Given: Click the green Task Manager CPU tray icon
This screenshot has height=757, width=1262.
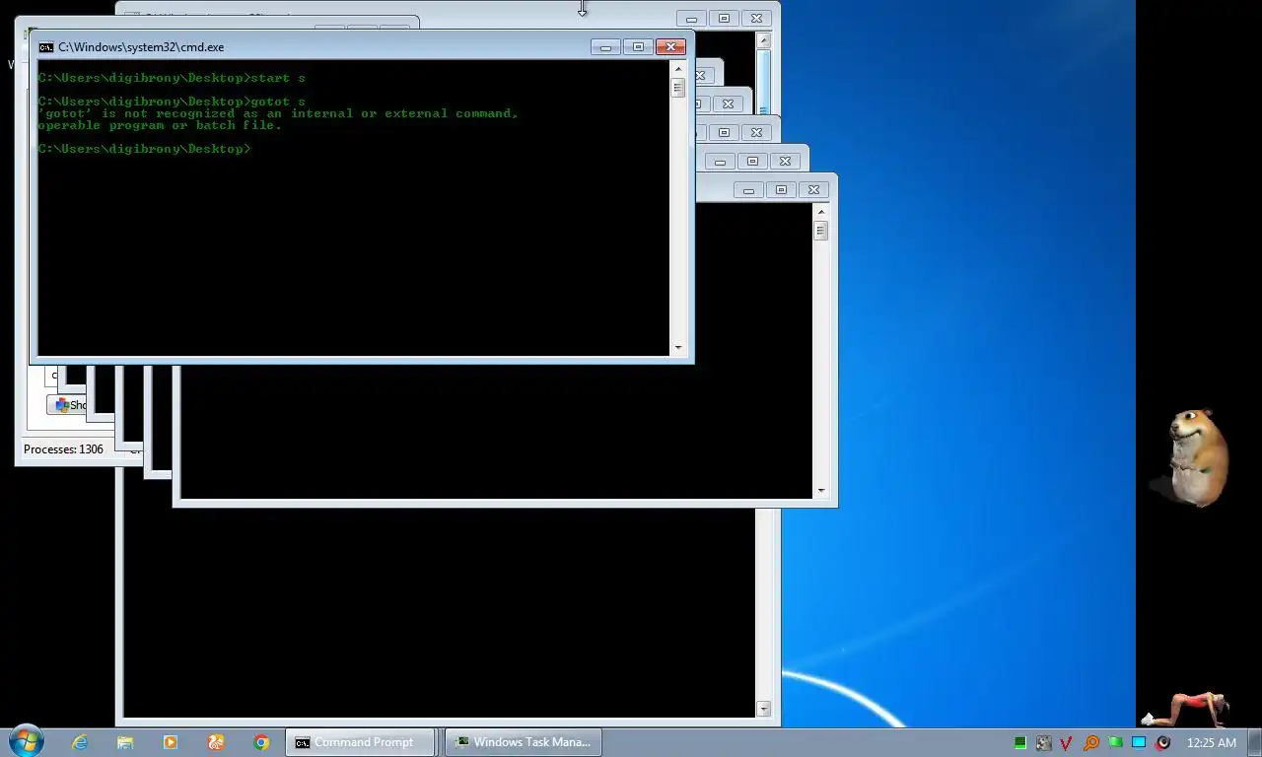Looking at the screenshot, I should (1020, 742).
